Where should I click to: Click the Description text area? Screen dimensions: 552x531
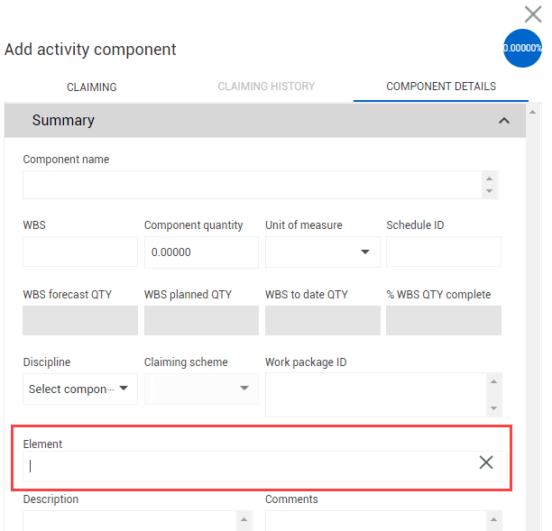pyautogui.click(x=130, y=520)
